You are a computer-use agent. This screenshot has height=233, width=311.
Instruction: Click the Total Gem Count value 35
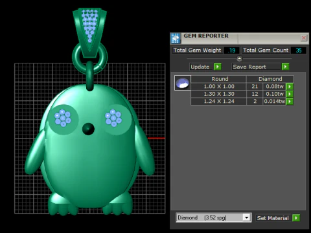(x=299, y=50)
